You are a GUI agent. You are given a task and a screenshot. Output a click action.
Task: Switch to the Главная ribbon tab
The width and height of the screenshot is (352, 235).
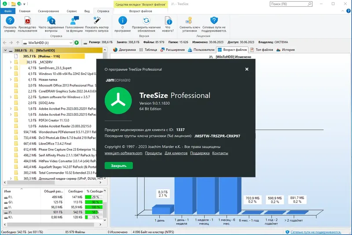click(25, 11)
